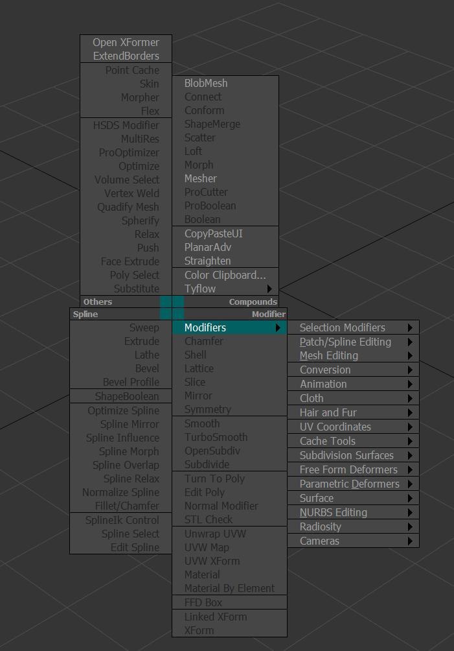The width and height of the screenshot is (454, 651).
Task: Open the Cameras submenu
Action: pos(353,541)
